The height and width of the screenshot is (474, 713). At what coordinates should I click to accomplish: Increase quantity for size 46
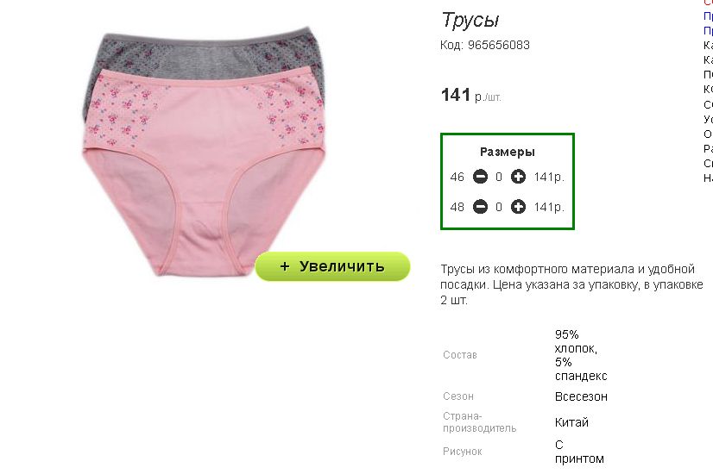[x=518, y=177]
